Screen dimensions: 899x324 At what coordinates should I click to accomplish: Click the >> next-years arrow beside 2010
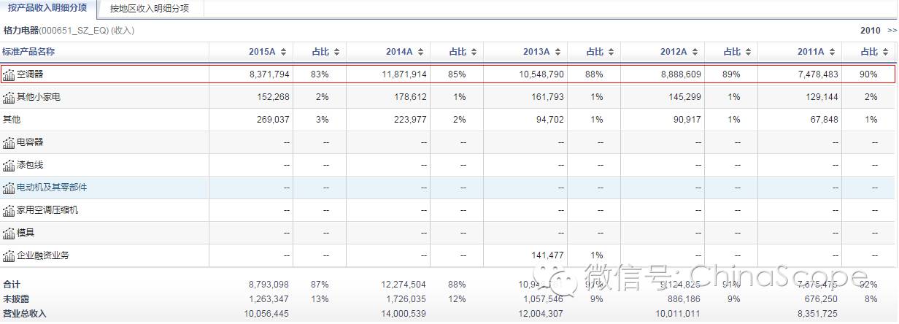[x=892, y=31]
